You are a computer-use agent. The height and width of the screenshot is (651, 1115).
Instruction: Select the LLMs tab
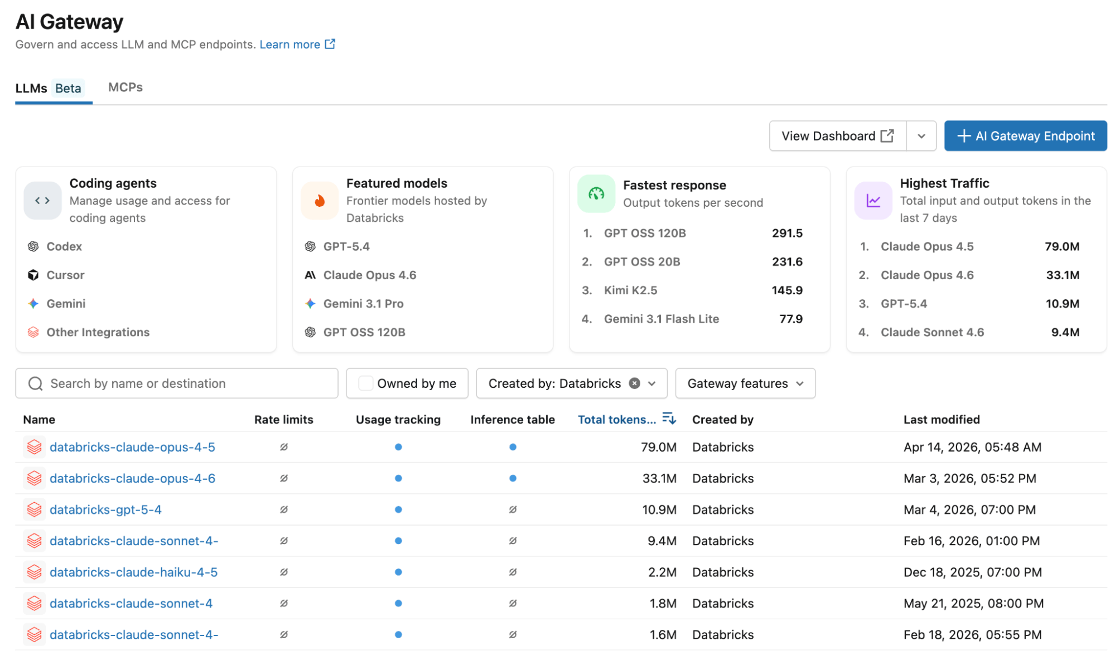pyautogui.click(x=31, y=88)
